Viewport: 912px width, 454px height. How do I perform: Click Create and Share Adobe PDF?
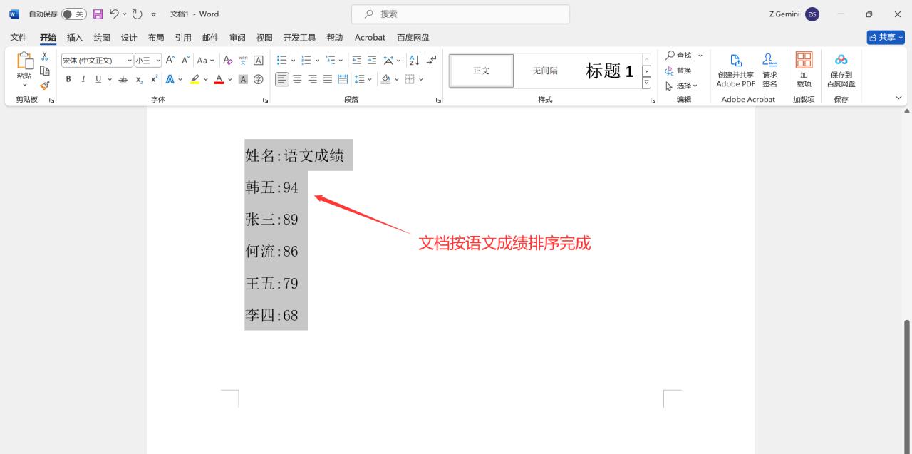[736, 70]
